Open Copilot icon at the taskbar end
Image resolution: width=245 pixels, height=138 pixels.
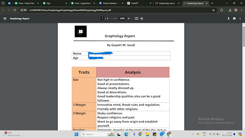[240, 134]
